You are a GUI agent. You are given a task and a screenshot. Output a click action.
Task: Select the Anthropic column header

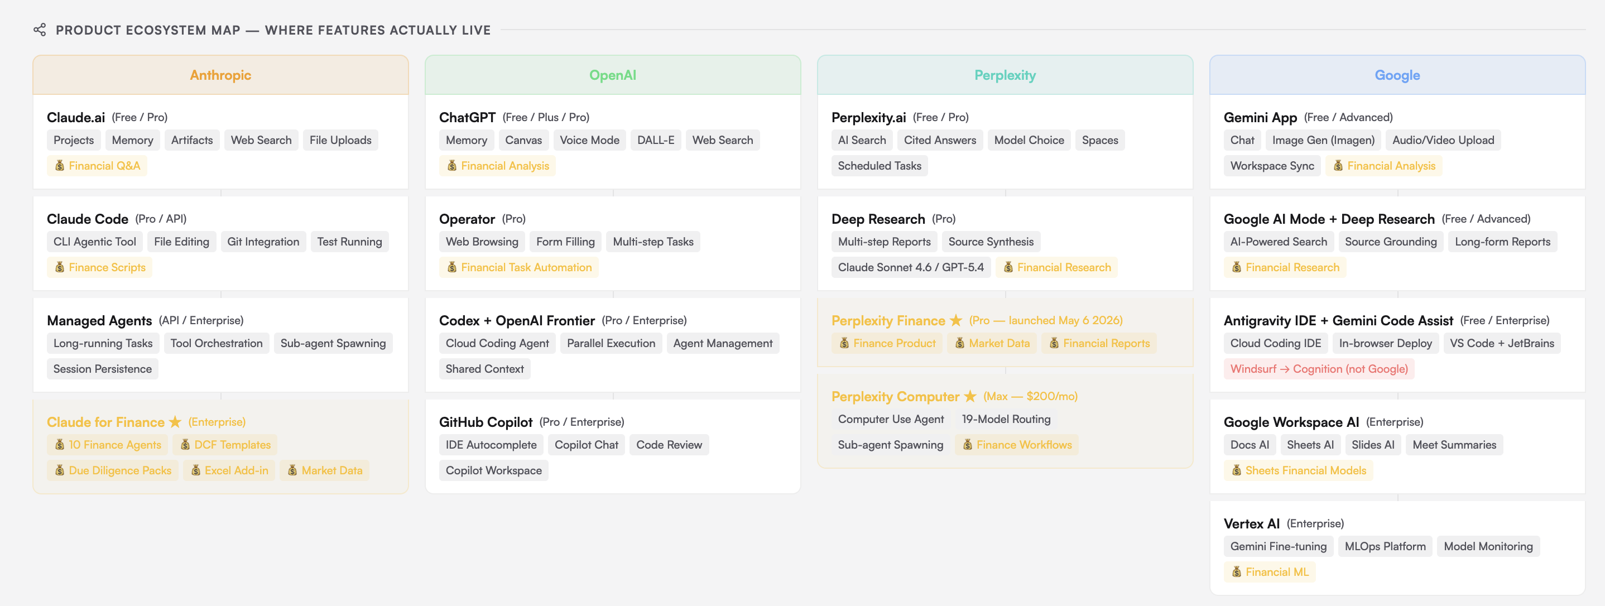220,75
